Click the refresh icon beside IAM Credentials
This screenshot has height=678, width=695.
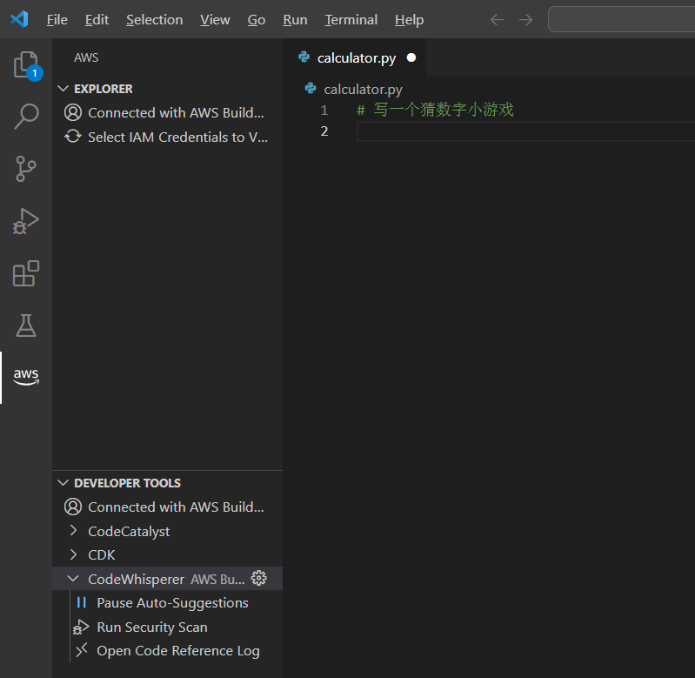73,137
